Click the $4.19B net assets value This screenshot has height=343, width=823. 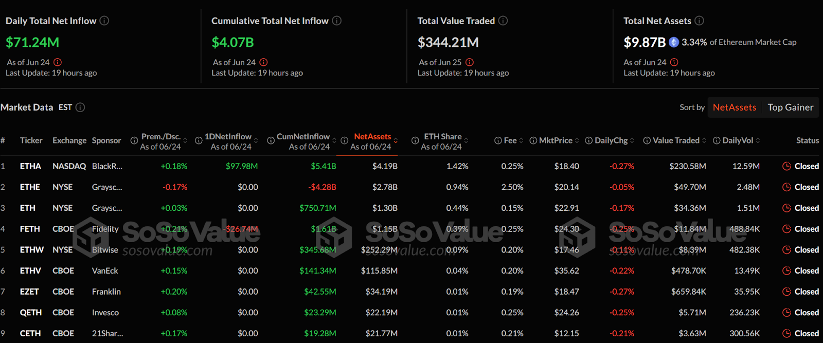[385, 166]
